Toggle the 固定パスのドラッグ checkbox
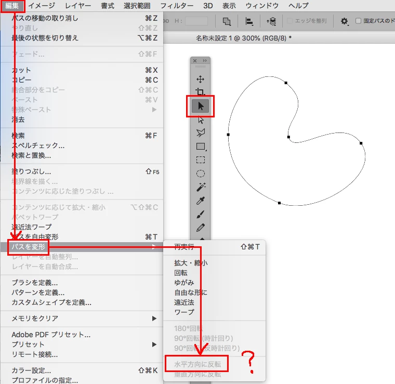The width and height of the screenshot is (395, 384). [x=358, y=21]
